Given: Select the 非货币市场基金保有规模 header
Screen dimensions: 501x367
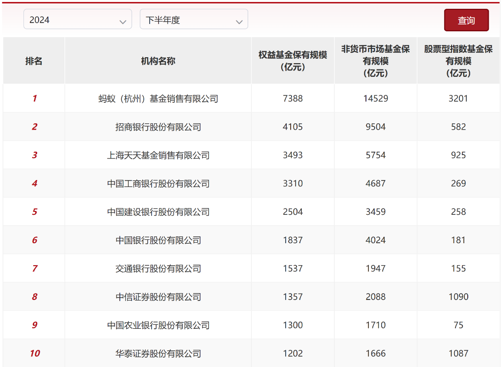Looking at the screenshot, I should pos(375,60).
